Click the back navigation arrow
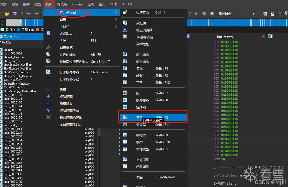The width and height of the screenshot is (288, 187). (29, 13)
